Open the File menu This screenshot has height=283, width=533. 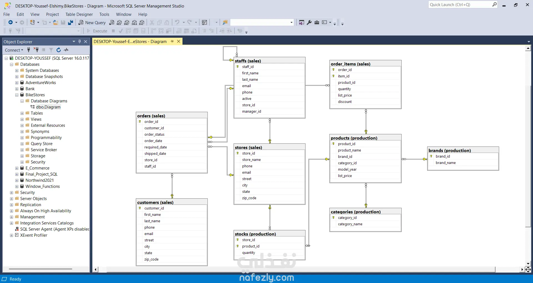6,14
